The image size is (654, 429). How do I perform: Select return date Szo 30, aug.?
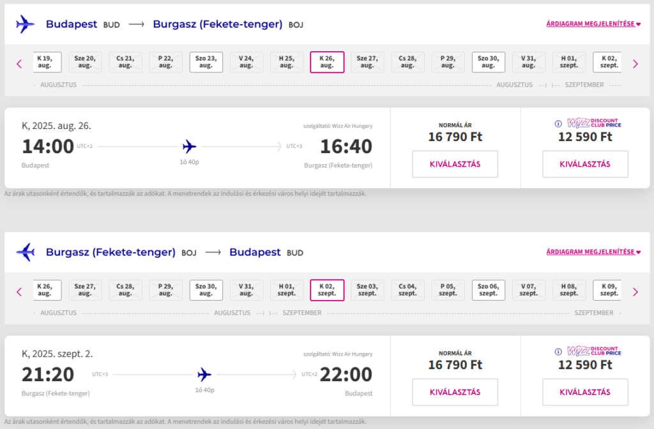pyautogui.click(x=206, y=290)
